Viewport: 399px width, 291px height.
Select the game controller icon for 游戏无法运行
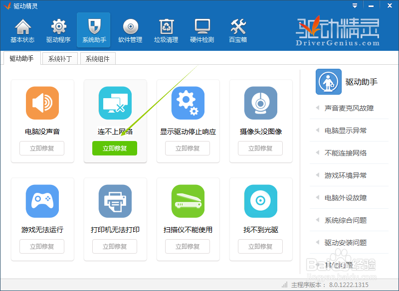point(42,201)
